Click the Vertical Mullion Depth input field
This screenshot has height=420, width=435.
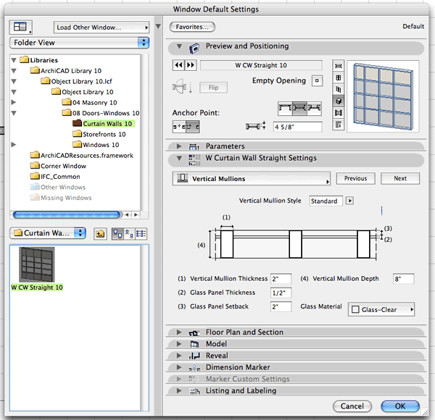(402, 279)
